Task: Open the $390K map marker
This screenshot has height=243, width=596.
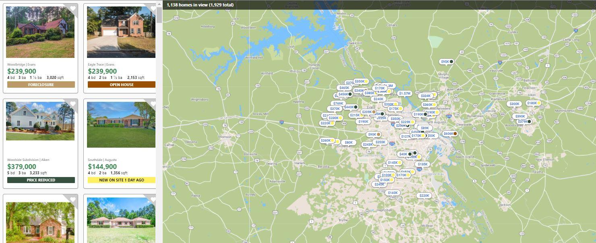Action: tap(520, 116)
